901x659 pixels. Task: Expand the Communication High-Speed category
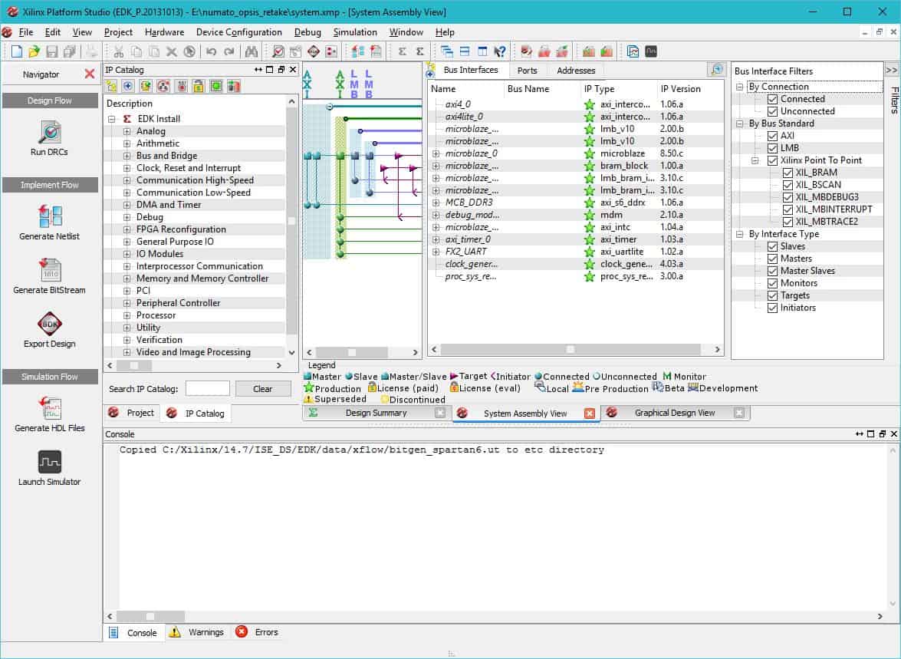[x=127, y=180]
